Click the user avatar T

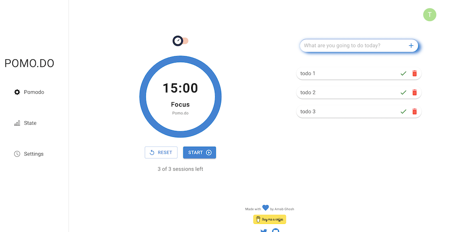[x=430, y=14]
